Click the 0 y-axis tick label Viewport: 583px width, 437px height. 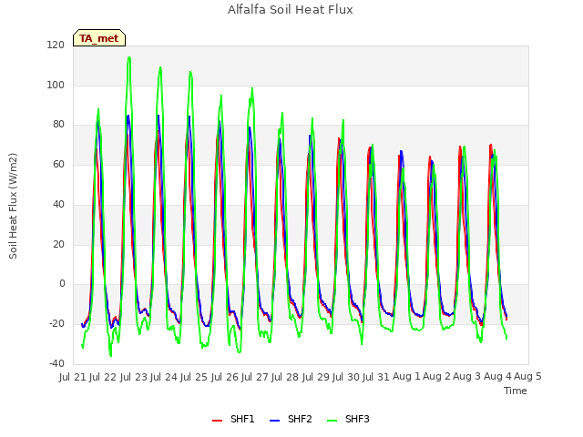pos(62,284)
